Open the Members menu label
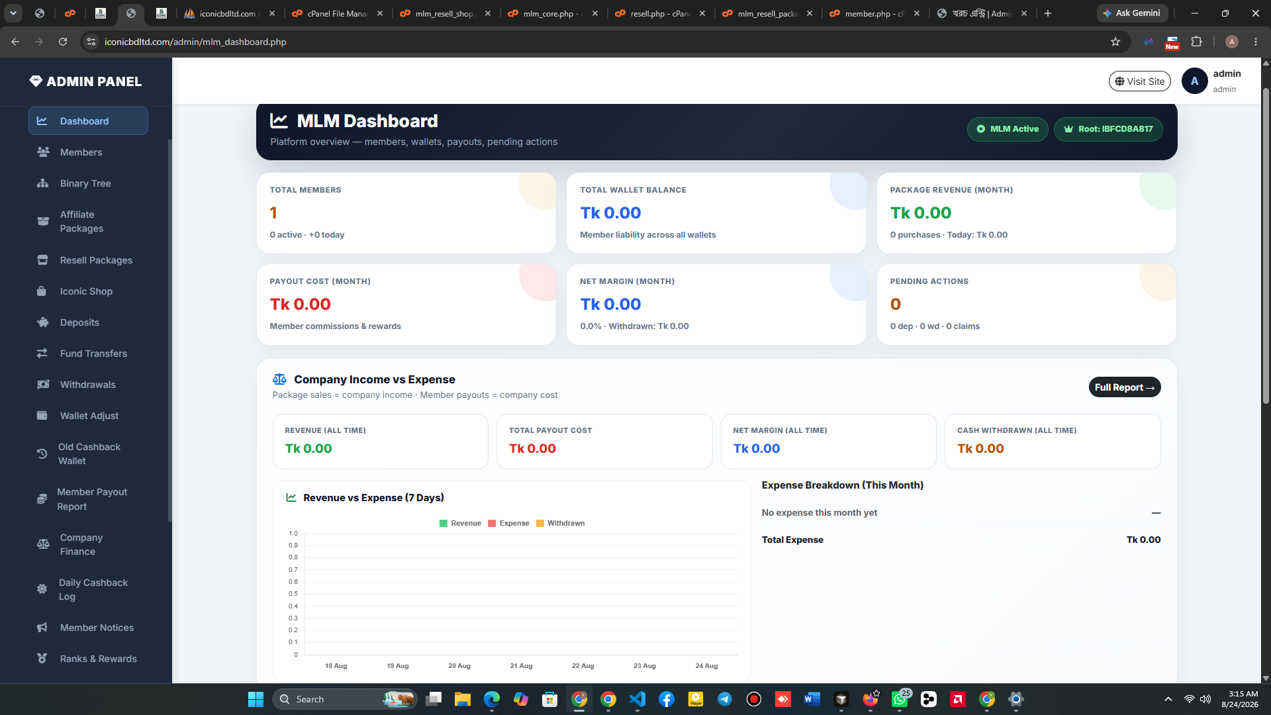Viewport: 1271px width, 715px height. coord(81,152)
